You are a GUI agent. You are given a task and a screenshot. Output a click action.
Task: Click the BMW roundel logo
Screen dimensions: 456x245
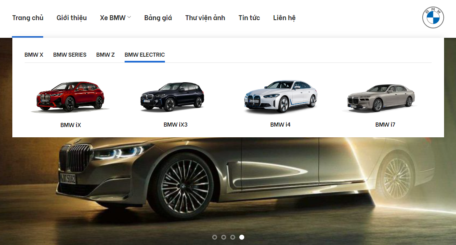click(x=433, y=18)
